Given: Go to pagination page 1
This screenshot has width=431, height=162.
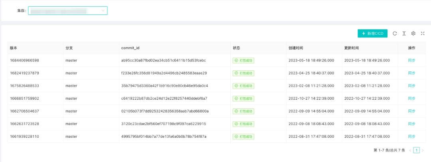Looking at the screenshot, I should click(416, 150).
